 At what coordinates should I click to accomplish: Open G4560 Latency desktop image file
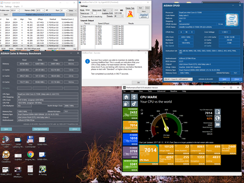18,142
